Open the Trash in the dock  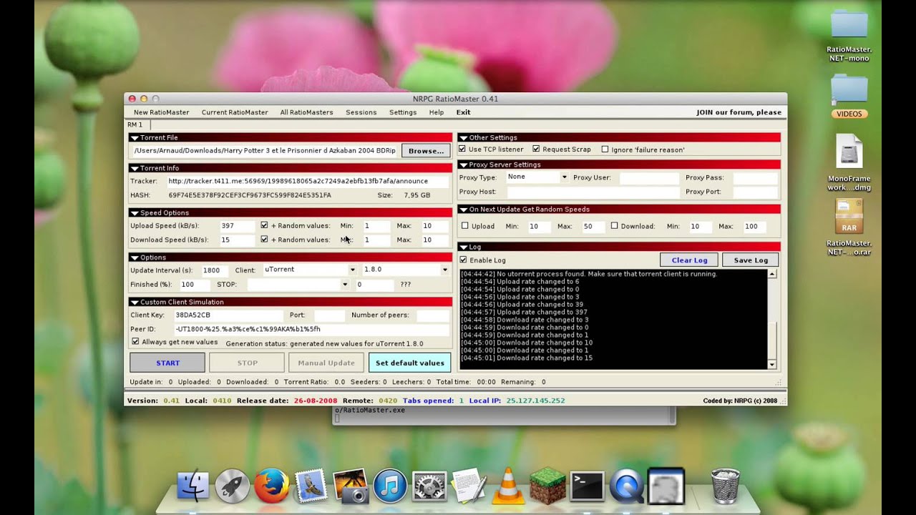coord(726,486)
